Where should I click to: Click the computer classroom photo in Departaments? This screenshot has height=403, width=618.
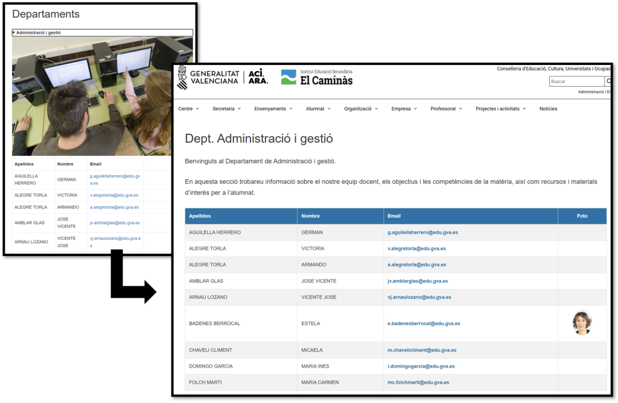[103, 96]
